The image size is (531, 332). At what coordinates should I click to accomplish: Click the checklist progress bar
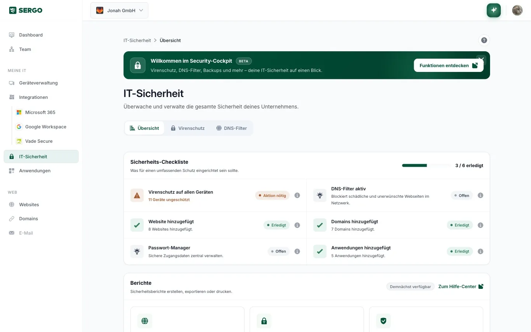point(426,166)
